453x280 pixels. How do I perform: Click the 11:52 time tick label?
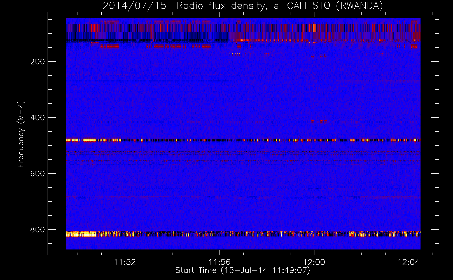pos(125,262)
